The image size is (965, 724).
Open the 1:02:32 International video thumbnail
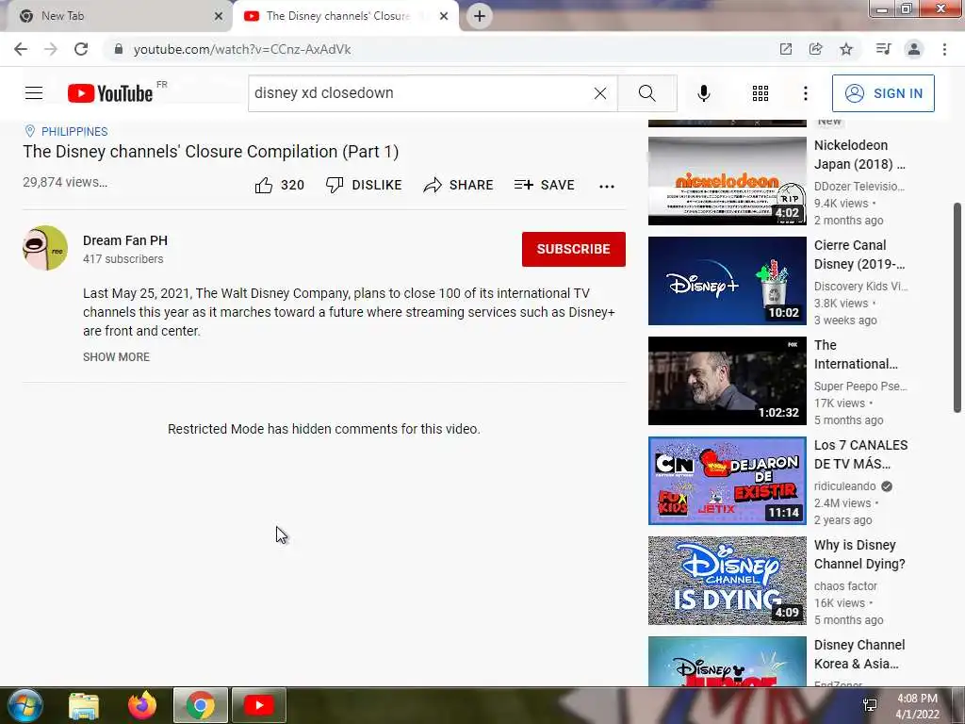[727, 381]
